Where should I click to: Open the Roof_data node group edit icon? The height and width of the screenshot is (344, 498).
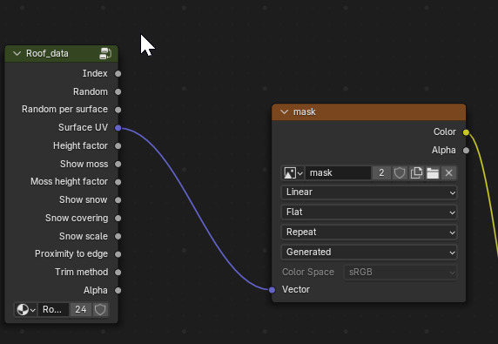tap(105, 54)
